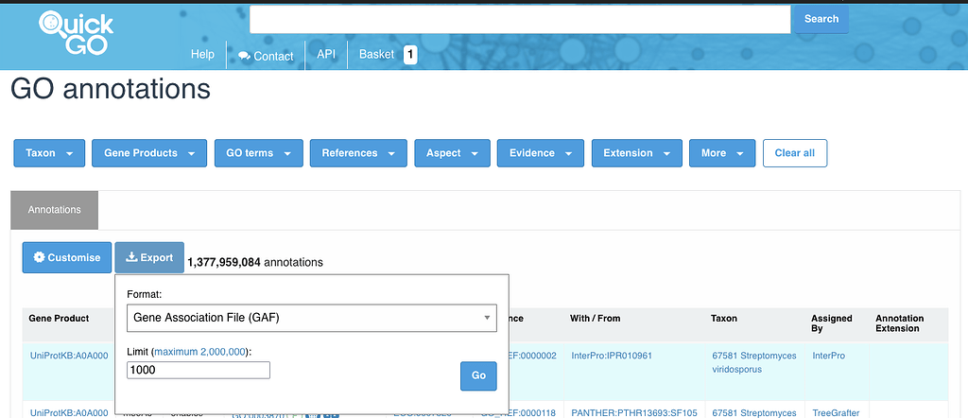Expand the Evidence filter dropdown
Viewport: 968px width, 418px height.
pos(541,153)
